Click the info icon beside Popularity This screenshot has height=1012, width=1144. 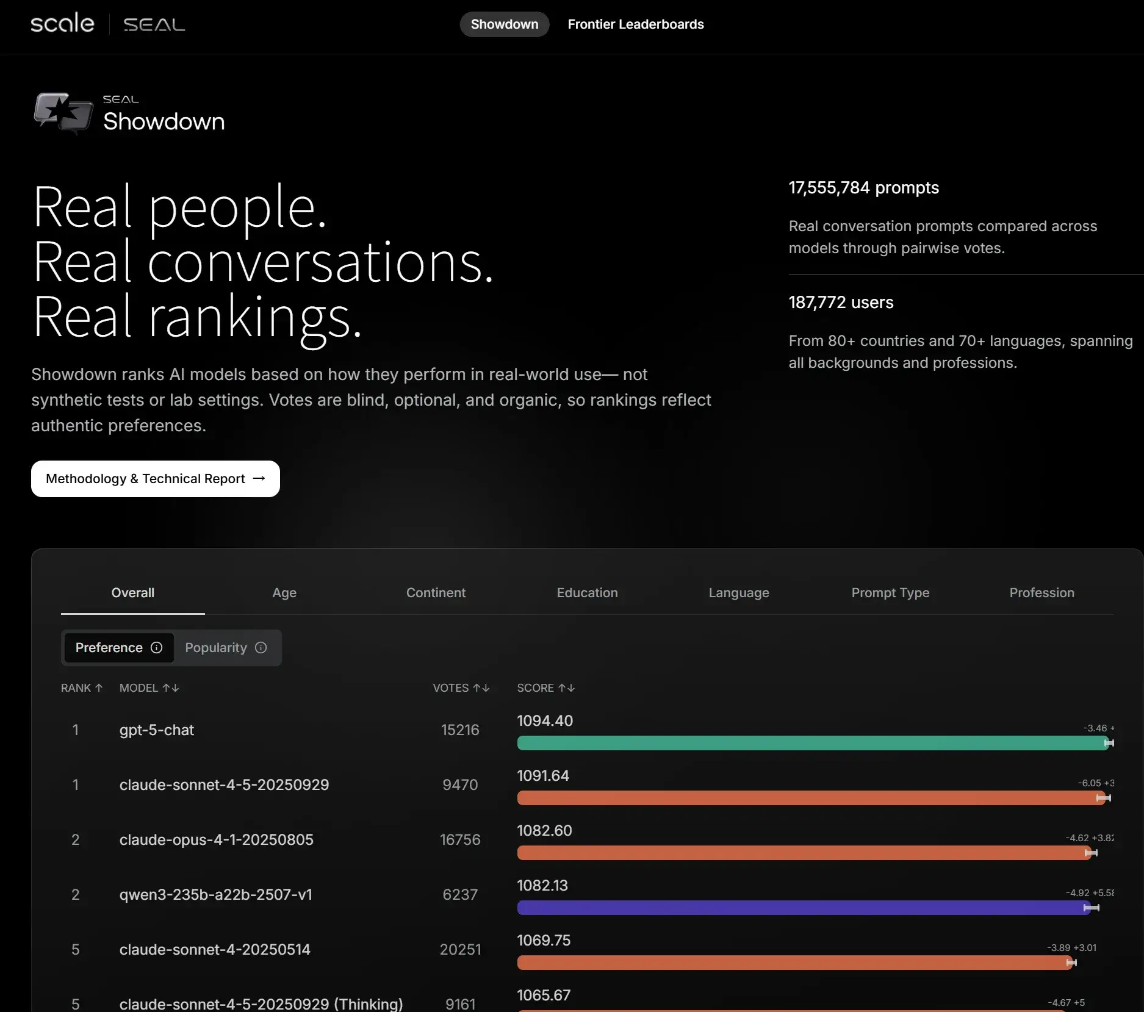[x=261, y=648]
